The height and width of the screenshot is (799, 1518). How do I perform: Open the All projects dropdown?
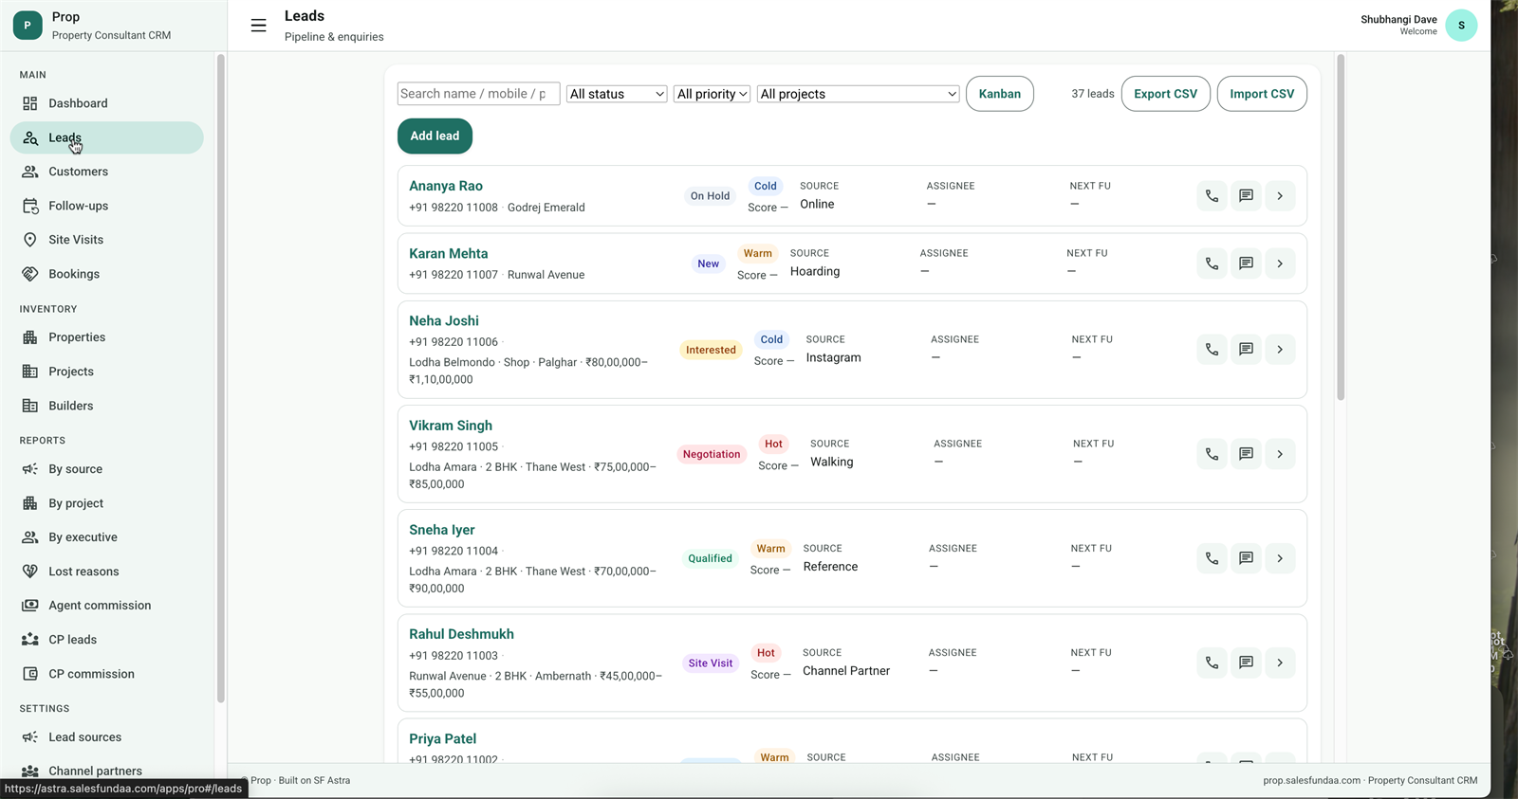(x=859, y=94)
